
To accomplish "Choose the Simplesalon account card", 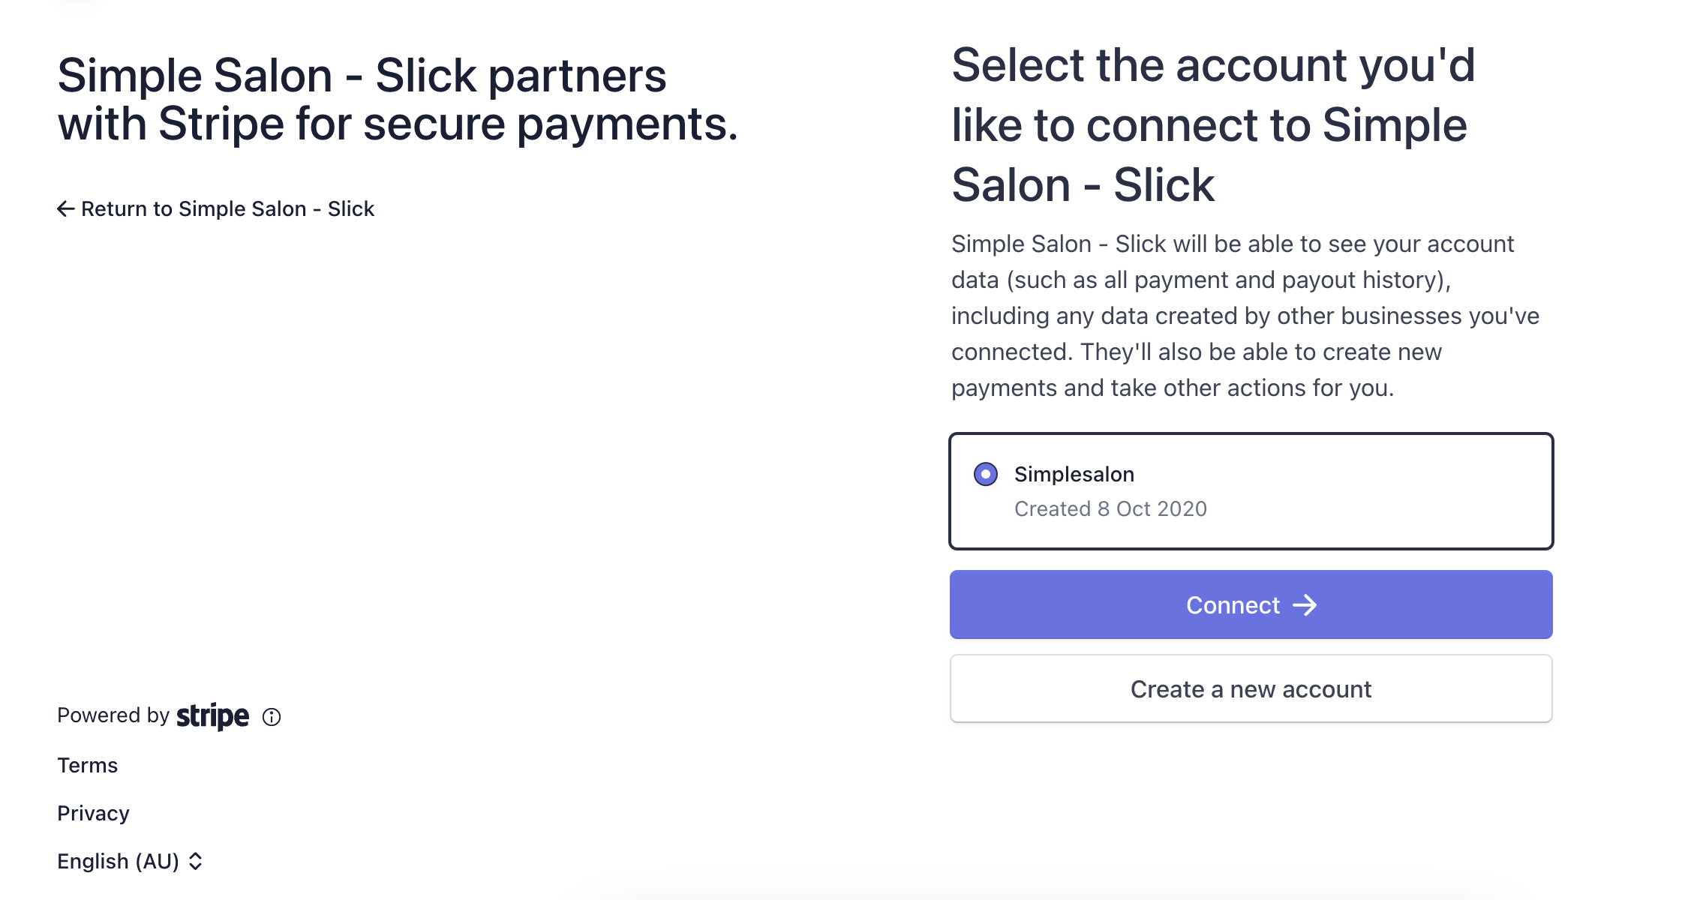I will click(x=1251, y=491).
